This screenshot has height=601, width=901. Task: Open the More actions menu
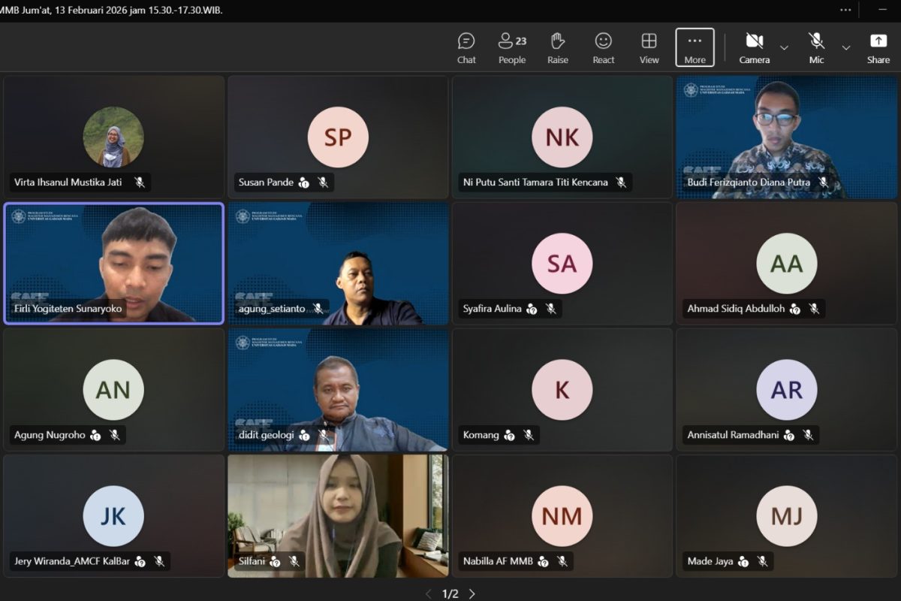[x=695, y=48]
